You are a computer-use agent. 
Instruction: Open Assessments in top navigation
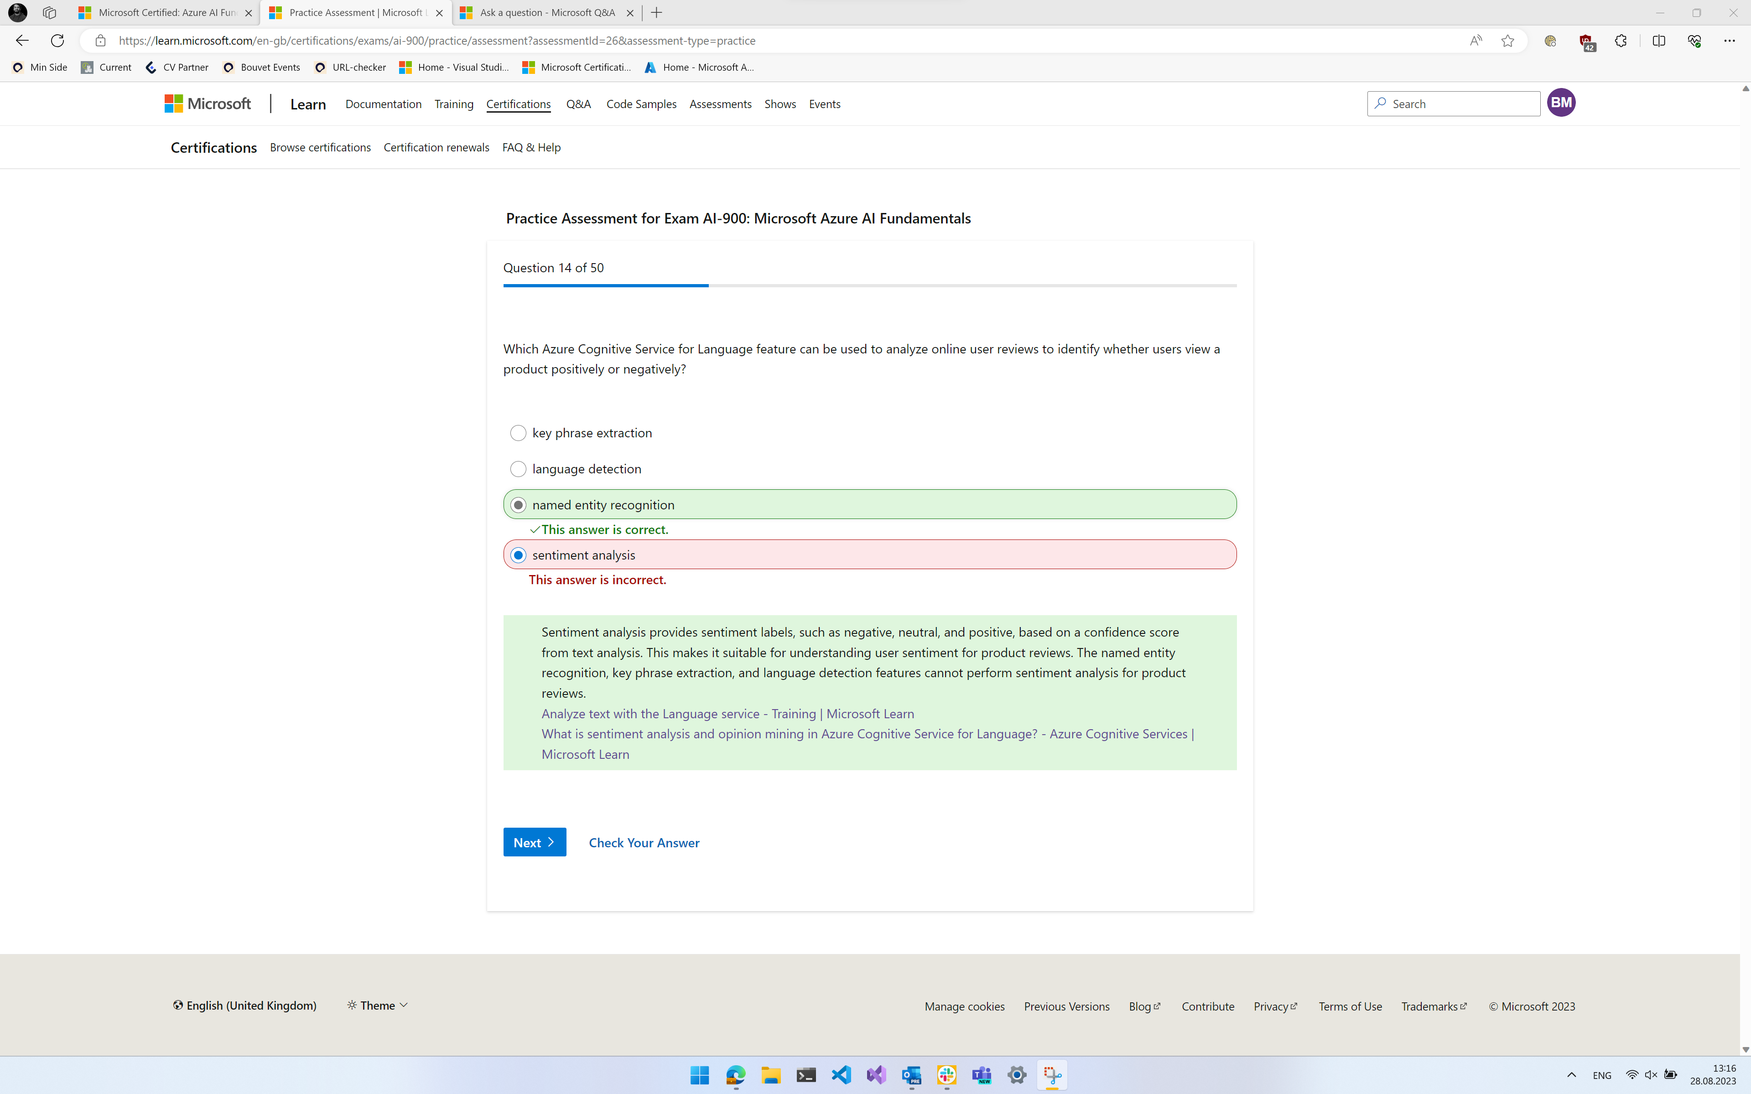coord(720,104)
